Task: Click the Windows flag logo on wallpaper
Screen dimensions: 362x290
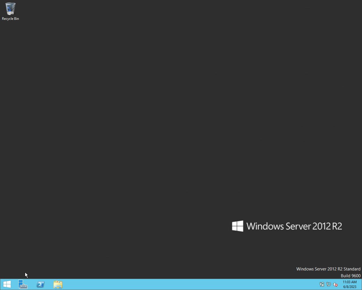Action: click(x=238, y=226)
